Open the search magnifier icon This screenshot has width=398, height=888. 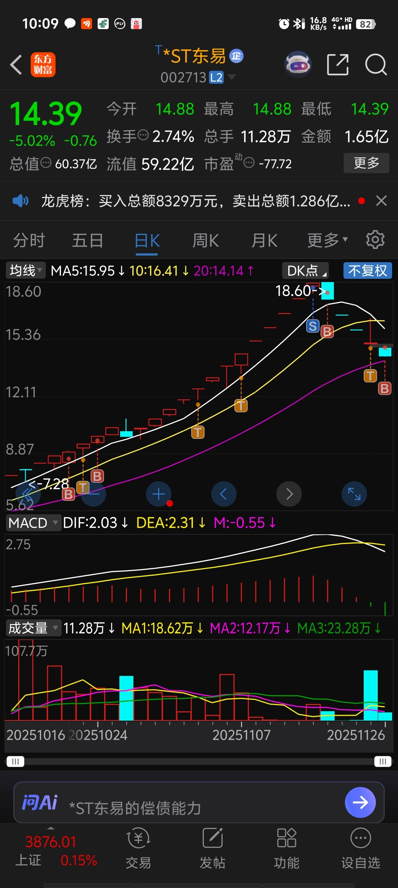[376, 65]
